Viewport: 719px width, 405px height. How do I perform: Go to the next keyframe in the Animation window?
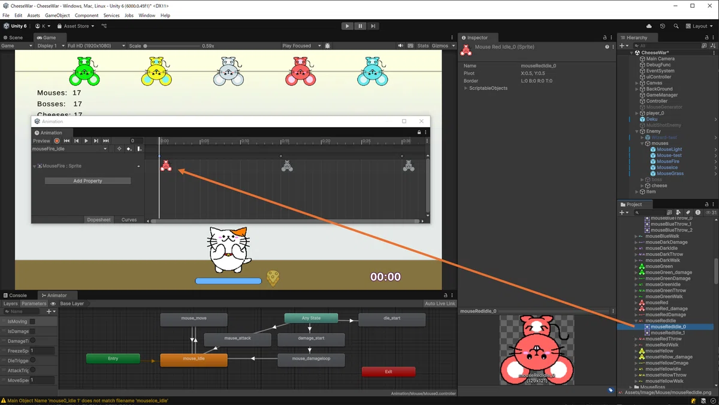coord(96,141)
